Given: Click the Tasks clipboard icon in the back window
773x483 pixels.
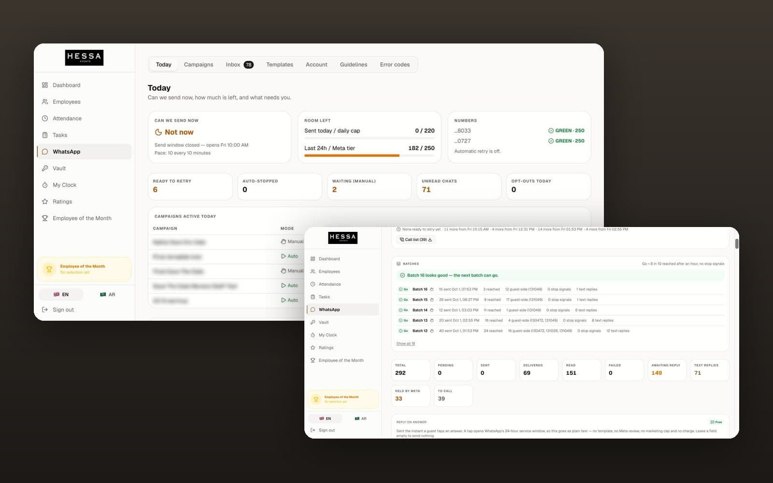Looking at the screenshot, I should tap(45, 135).
